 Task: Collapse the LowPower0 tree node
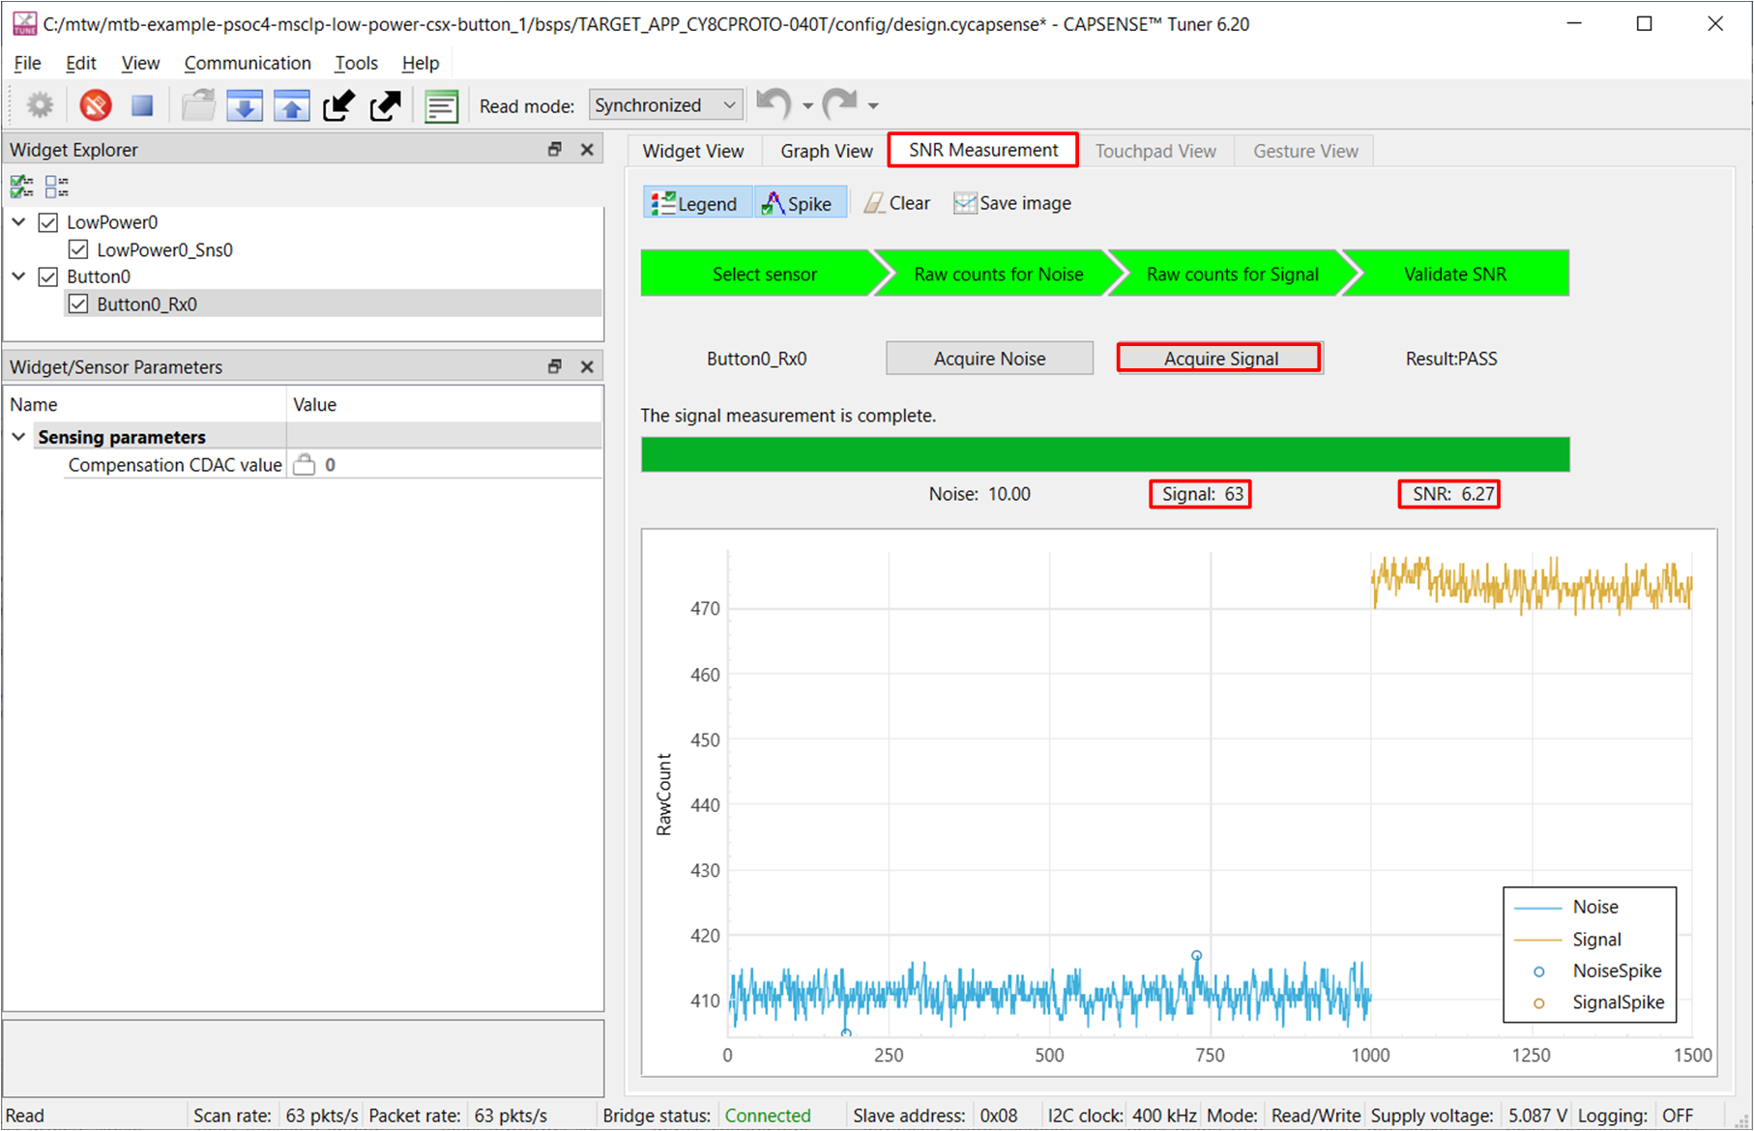point(18,222)
